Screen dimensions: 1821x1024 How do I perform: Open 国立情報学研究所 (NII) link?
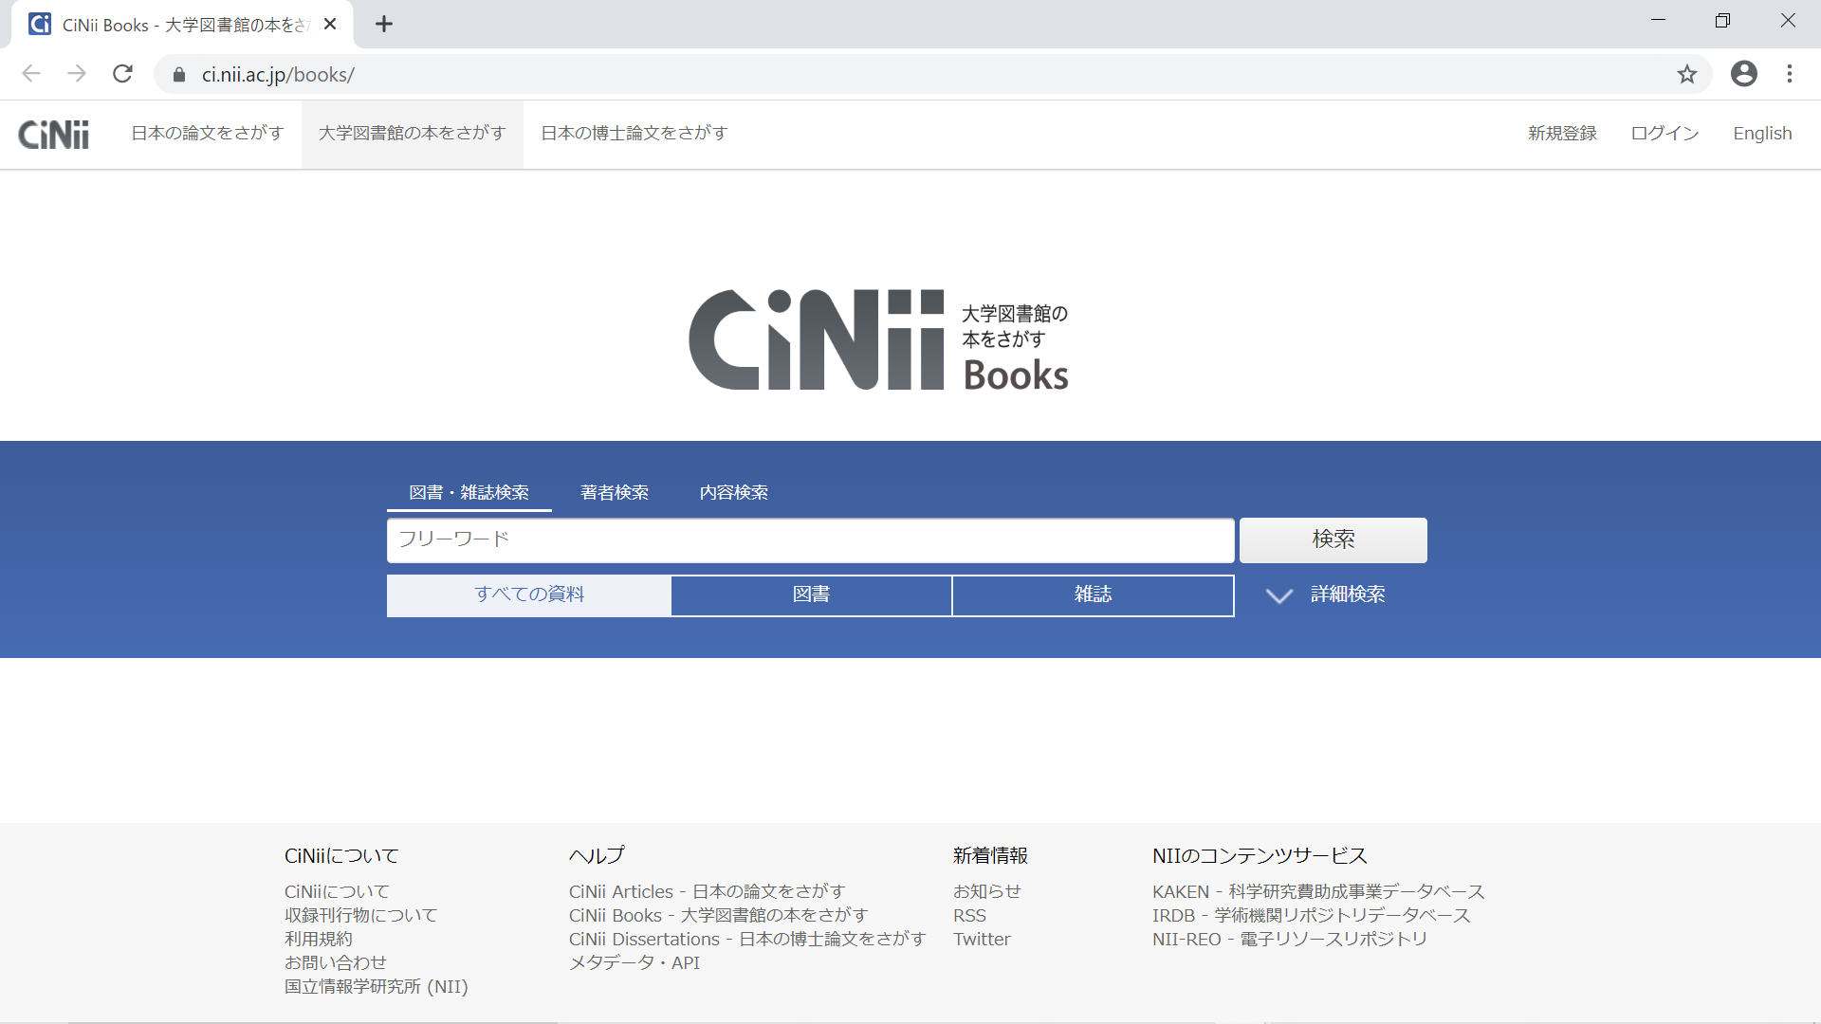[x=377, y=986]
